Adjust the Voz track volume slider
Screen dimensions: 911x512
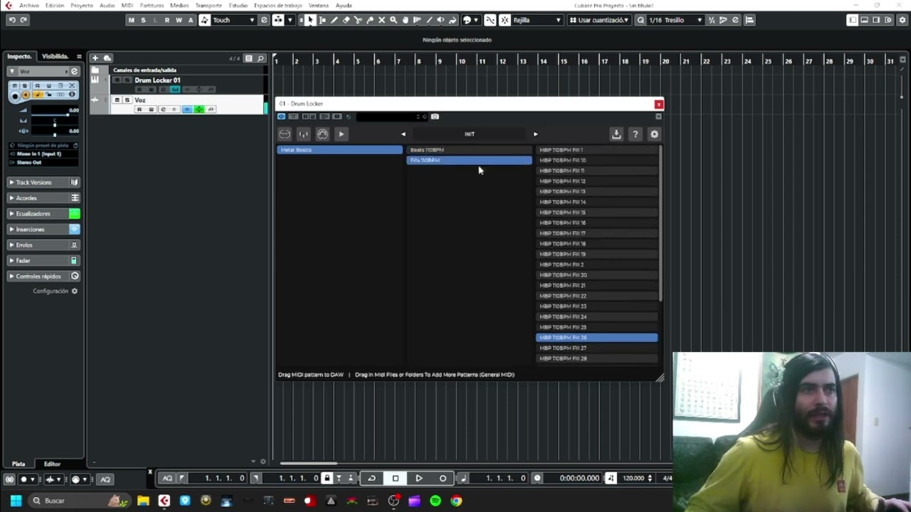tap(54, 114)
